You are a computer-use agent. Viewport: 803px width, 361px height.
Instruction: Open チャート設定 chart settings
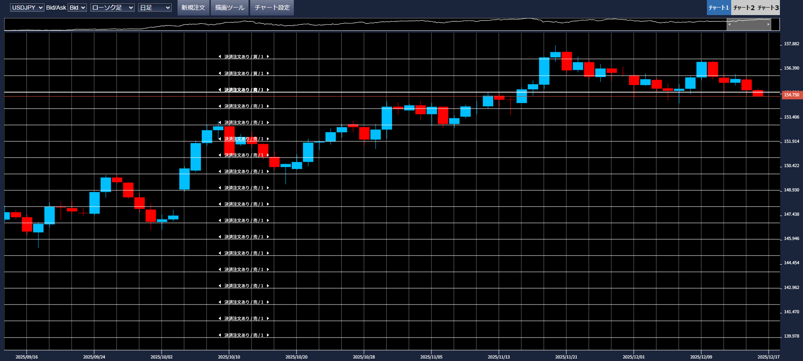[x=272, y=8]
